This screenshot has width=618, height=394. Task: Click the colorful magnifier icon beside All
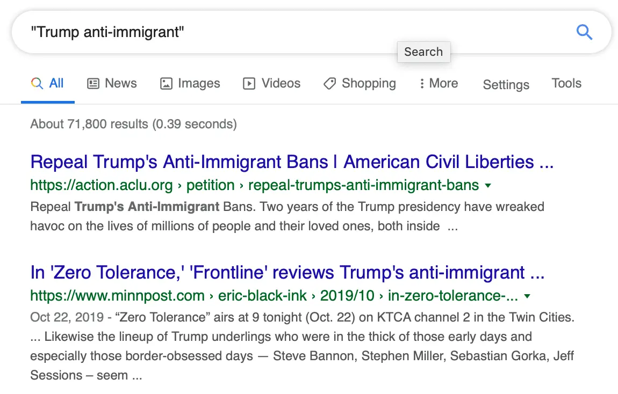coord(37,84)
